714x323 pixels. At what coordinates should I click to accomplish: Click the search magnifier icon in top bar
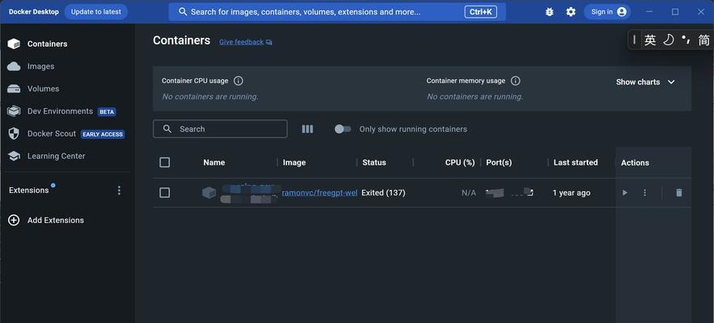coord(183,12)
